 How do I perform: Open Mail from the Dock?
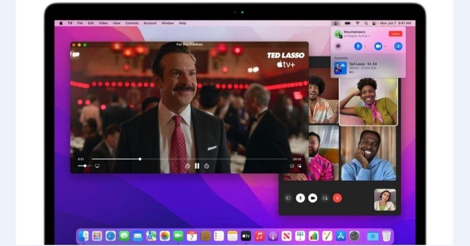tap(137, 236)
